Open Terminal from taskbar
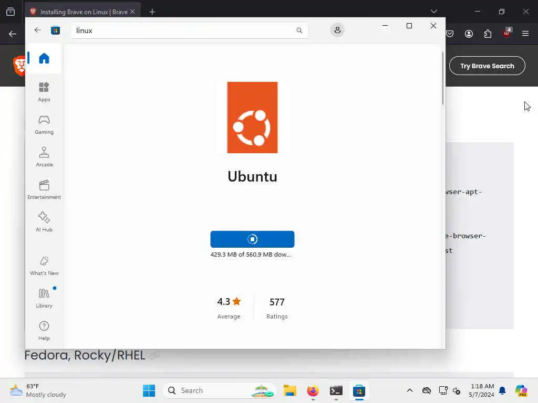 [336, 390]
